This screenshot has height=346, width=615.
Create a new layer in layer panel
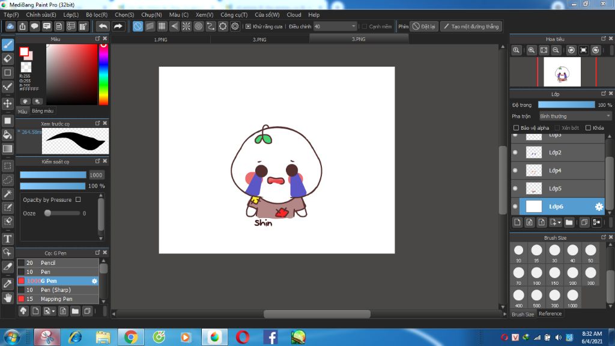pos(517,222)
